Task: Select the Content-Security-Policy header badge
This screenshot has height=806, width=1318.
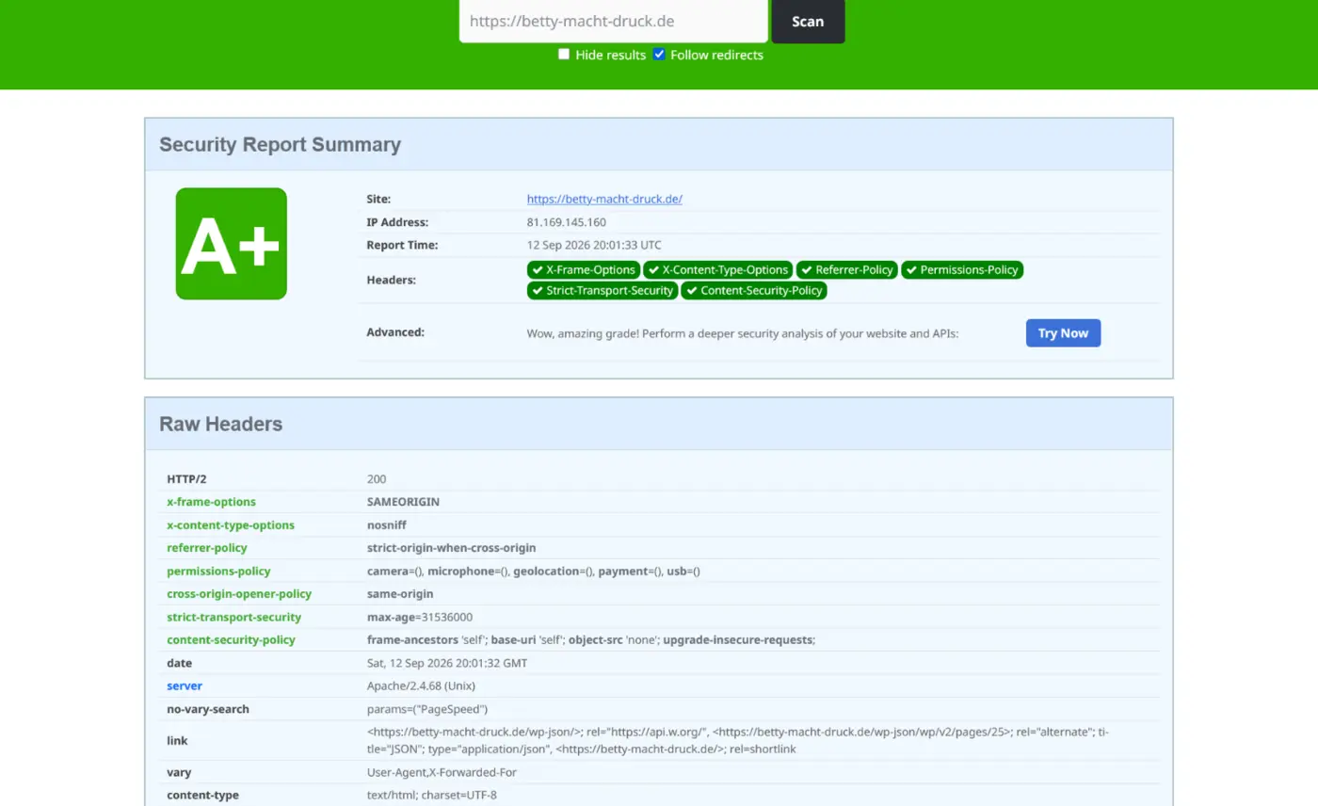Action: [x=754, y=290]
